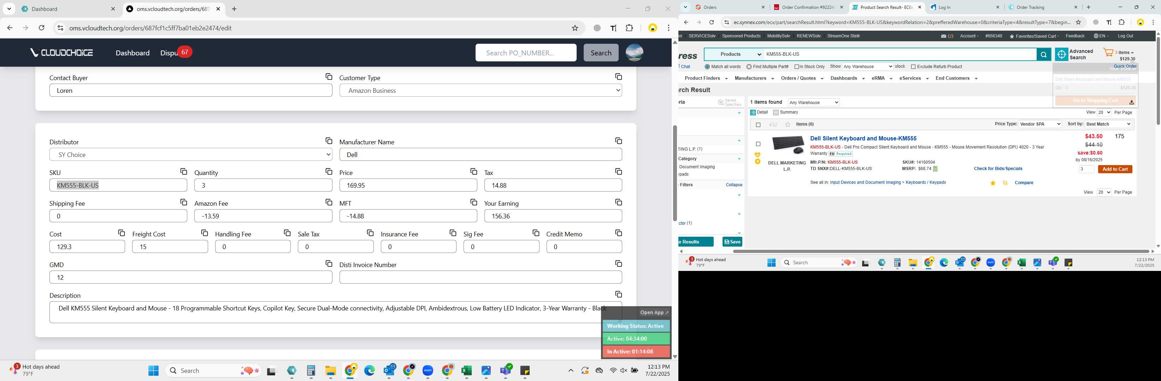Image resolution: width=1161 pixels, height=381 pixels.
Task: Click the Add to Cart button
Action: click(1115, 169)
